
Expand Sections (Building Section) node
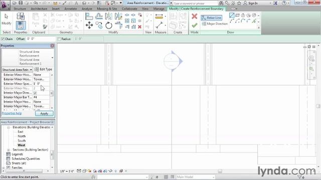(x=9, y=150)
